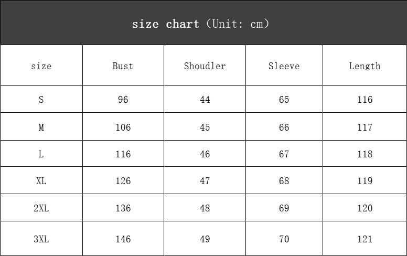Screen dimensions: 407x256
Task: Click the M size row label
Action: coord(41,127)
